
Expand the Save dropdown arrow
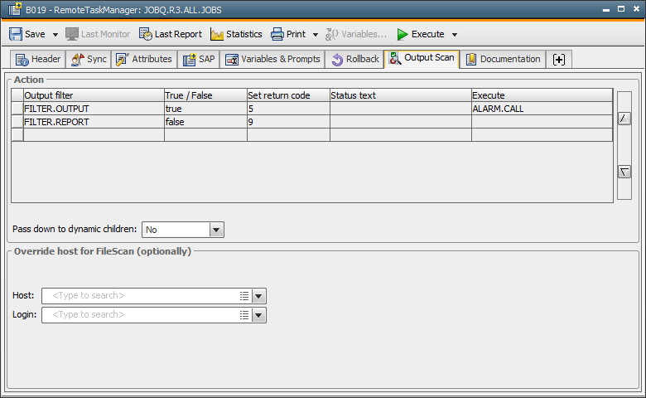click(55, 35)
